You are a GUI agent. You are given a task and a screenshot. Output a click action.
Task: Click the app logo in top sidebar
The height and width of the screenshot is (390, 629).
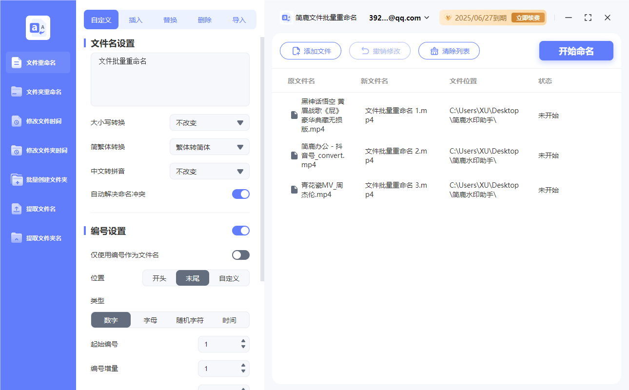[38, 28]
